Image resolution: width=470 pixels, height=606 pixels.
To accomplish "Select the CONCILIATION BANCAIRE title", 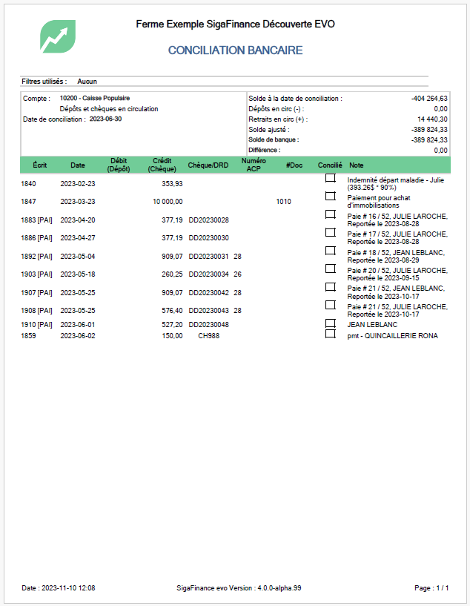I will 235,50.
